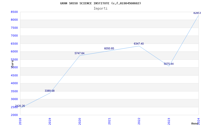Click the 2018 x-axis year label

click(x=20, y=121)
